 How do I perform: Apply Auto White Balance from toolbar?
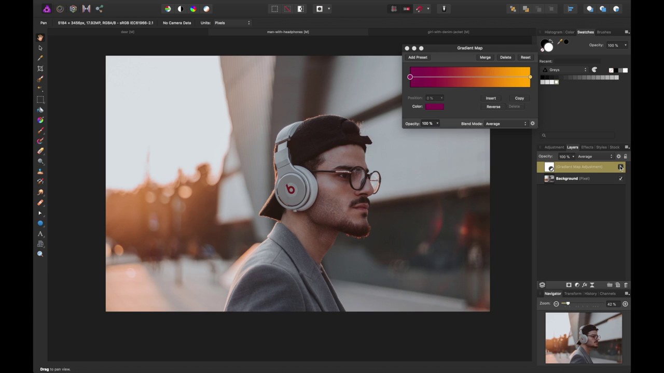pos(206,9)
